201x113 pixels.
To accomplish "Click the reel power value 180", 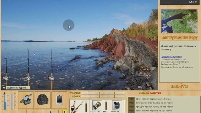I will (x=98, y=112).
